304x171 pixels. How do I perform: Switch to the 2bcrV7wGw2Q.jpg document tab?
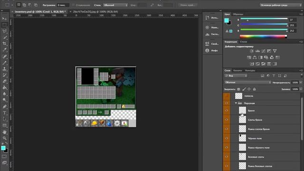click(x=95, y=11)
